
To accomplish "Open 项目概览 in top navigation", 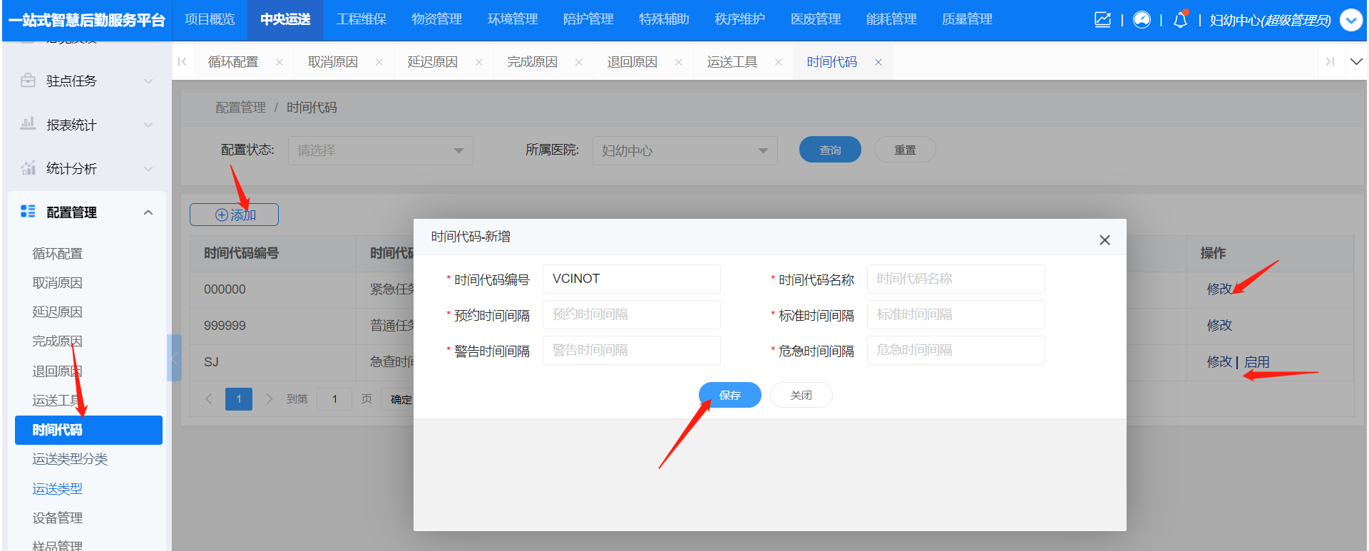I will [x=210, y=19].
